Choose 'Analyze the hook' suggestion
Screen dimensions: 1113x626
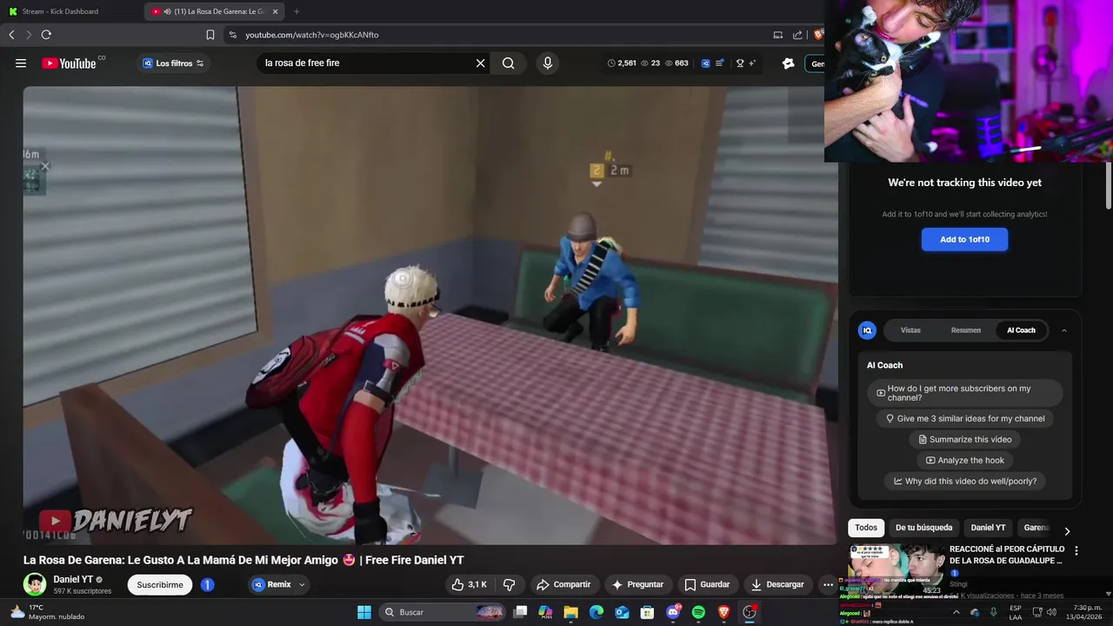pos(964,460)
